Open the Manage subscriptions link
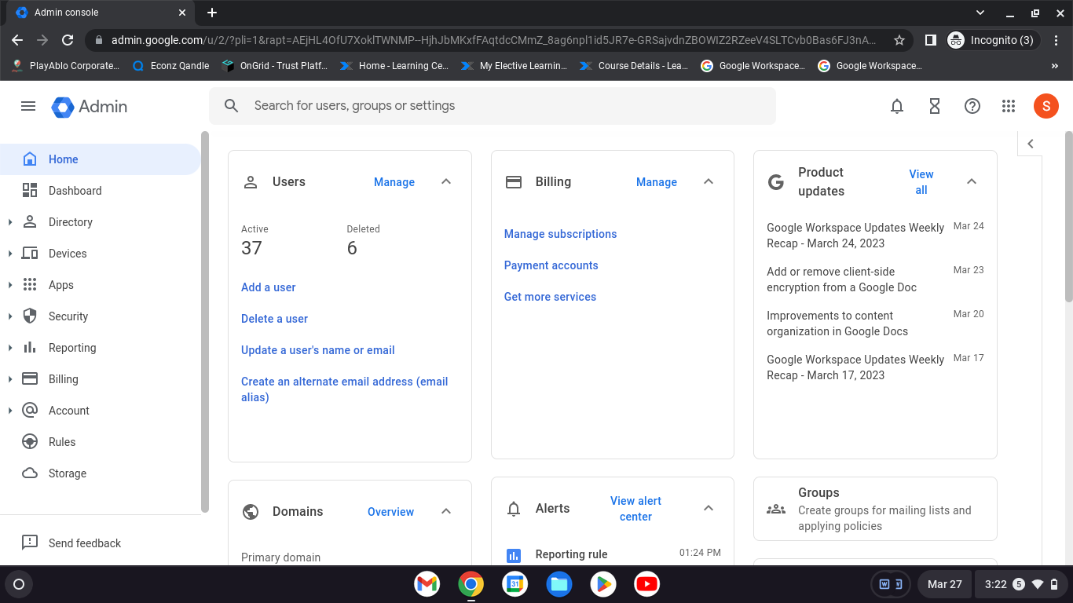Image resolution: width=1073 pixels, height=603 pixels. [560, 234]
